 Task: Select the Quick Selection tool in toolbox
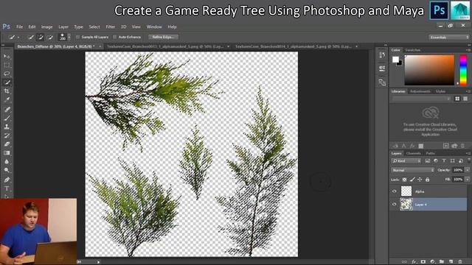click(7, 82)
